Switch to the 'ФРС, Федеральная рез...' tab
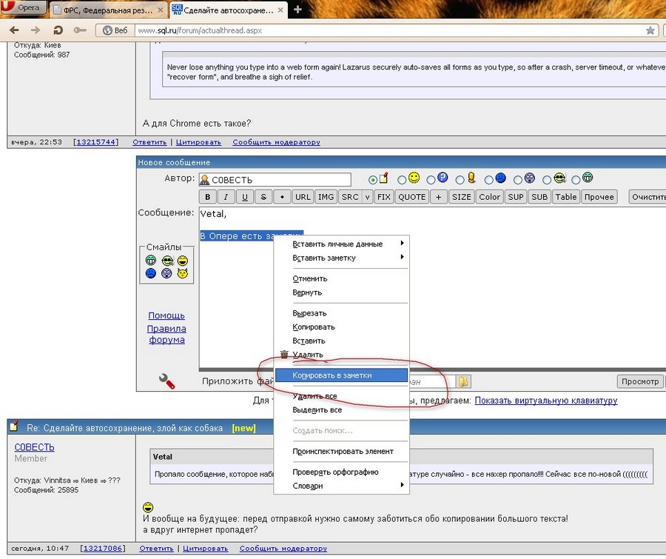This screenshot has height=559, width=666. [110, 9]
